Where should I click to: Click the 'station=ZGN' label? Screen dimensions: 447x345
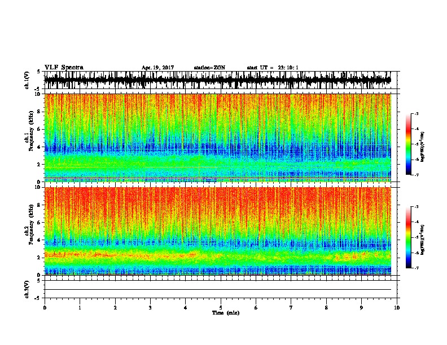point(209,68)
